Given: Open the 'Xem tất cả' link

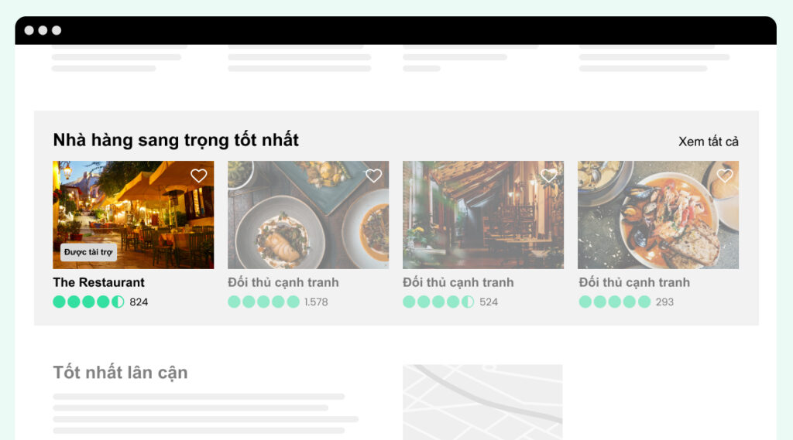Looking at the screenshot, I should (708, 142).
